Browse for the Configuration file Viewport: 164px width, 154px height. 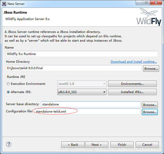[x=150, y=112]
